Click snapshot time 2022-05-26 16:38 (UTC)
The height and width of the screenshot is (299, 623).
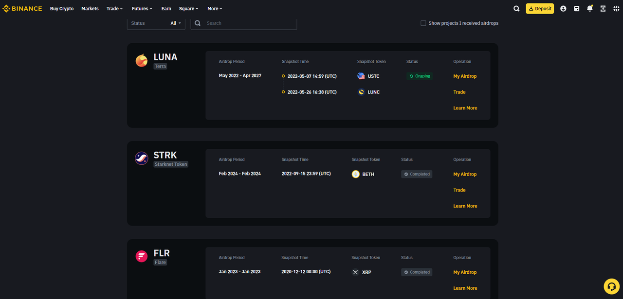pos(312,92)
